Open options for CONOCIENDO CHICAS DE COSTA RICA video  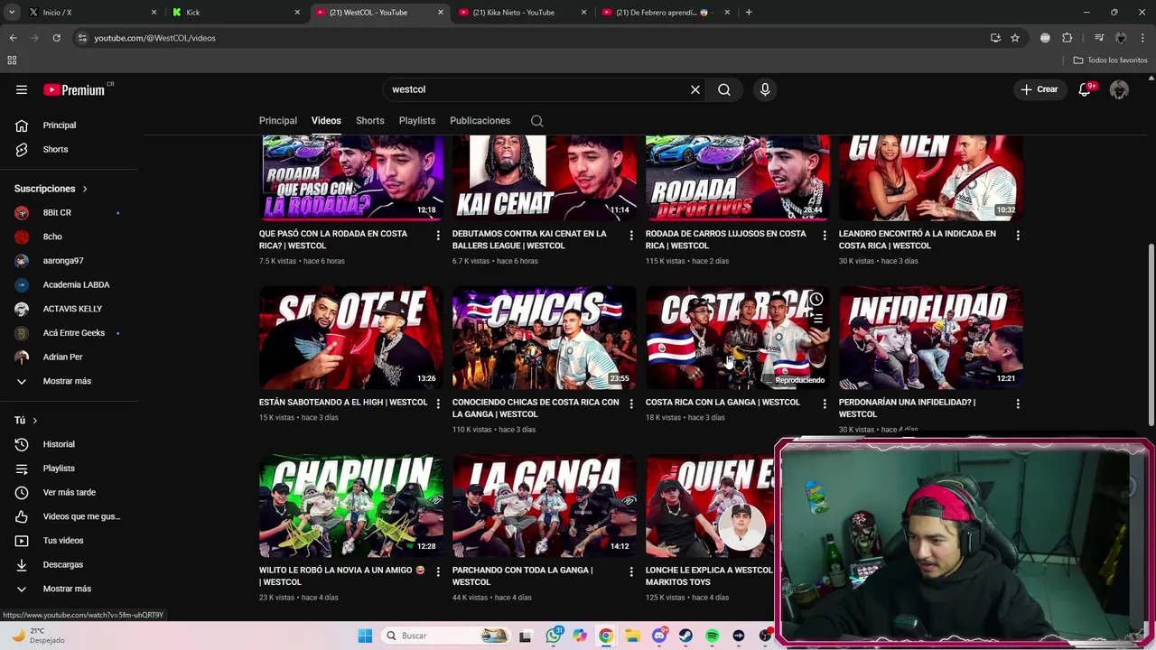point(631,404)
